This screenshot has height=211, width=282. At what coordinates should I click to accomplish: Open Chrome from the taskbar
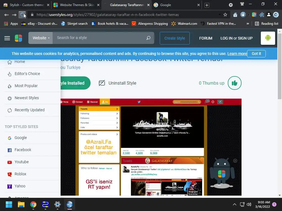(x=33, y=204)
